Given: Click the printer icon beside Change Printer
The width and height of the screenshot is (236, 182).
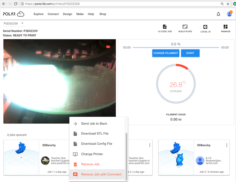Looking at the screenshot, I should 75,154.
